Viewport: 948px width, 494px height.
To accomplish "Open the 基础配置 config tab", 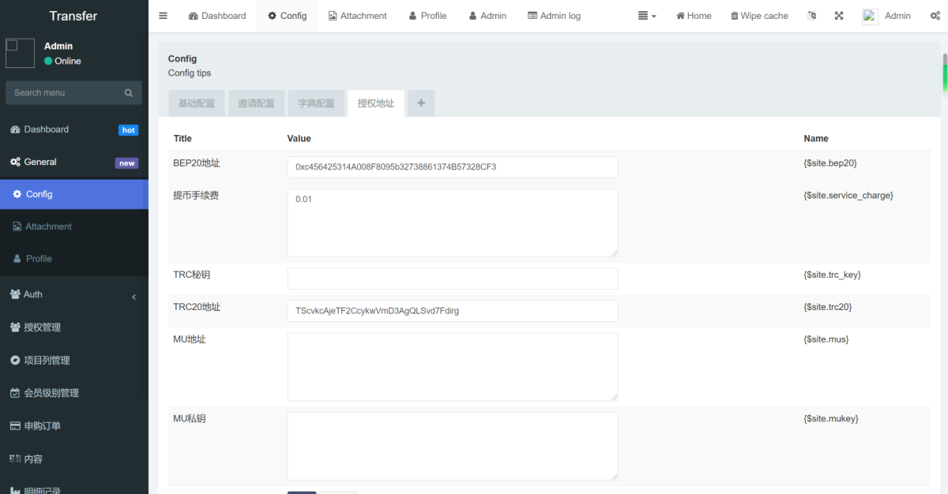I will [197, 103].
